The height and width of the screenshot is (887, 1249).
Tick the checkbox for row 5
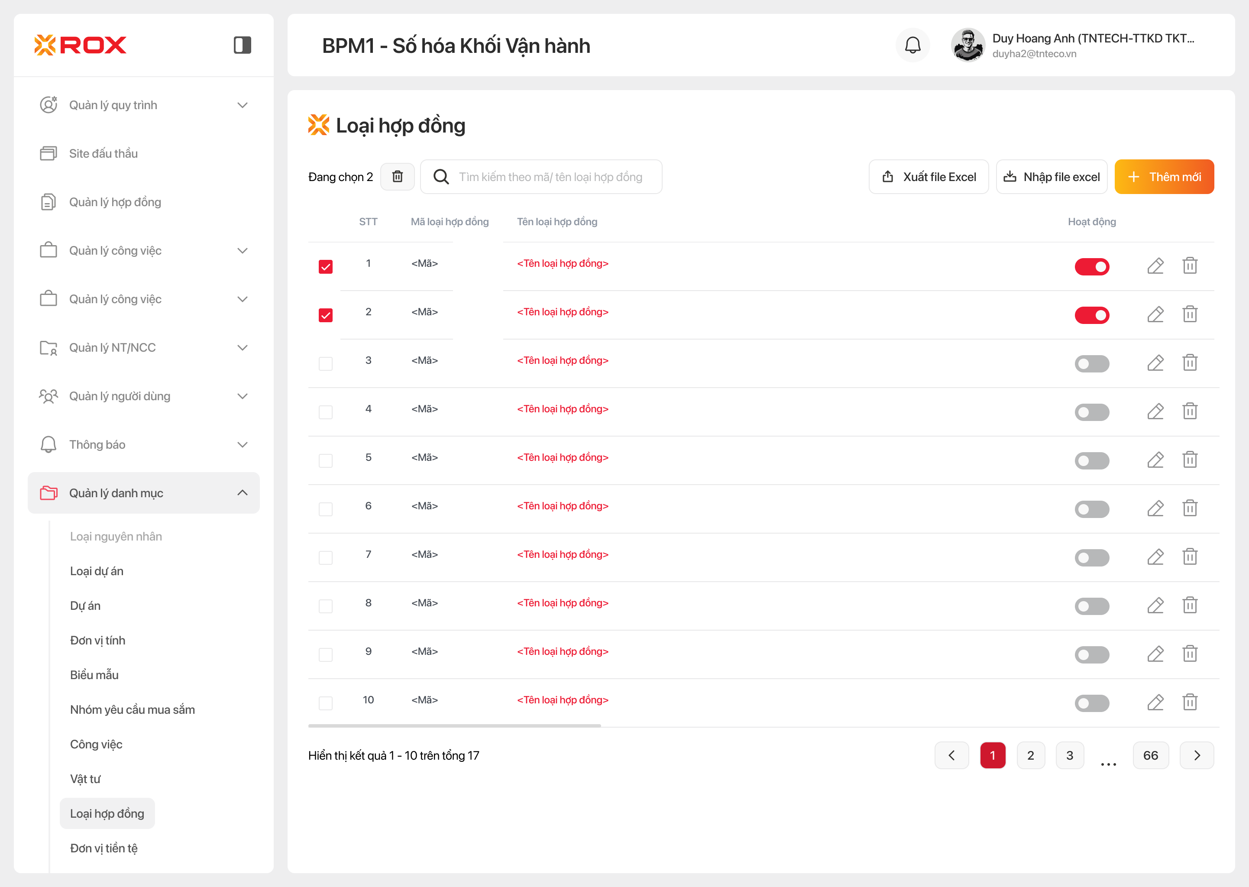coord(326,460)
